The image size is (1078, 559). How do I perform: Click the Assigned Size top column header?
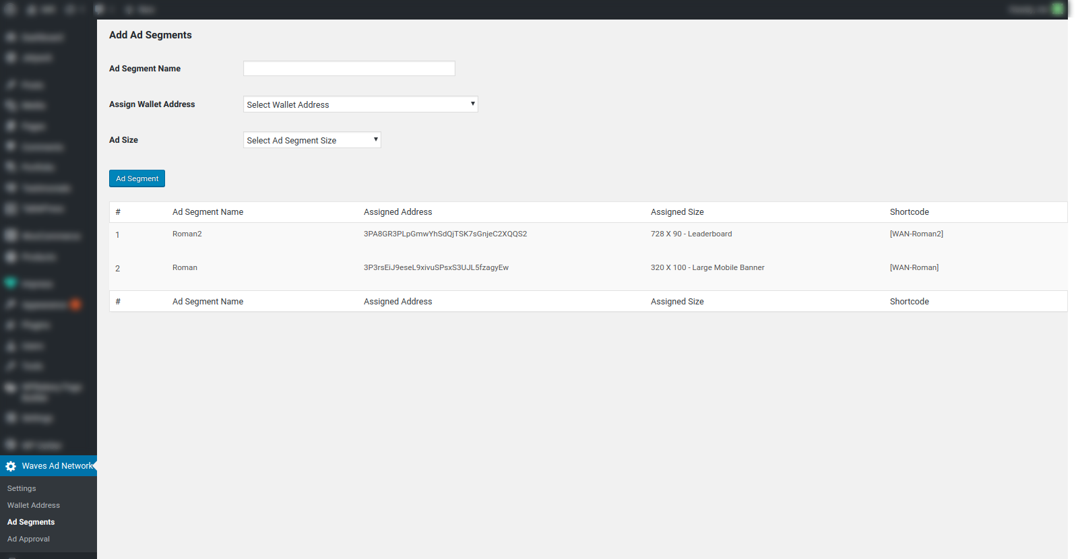point(677,212)
